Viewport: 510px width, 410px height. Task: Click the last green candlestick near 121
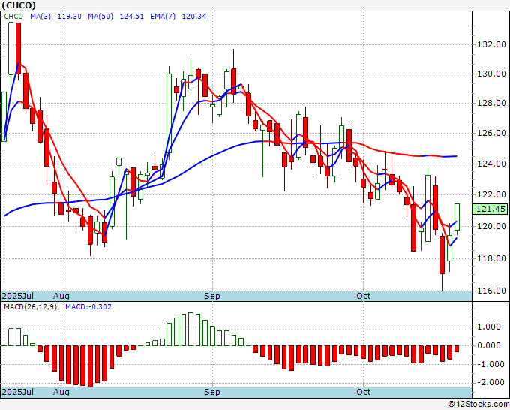457,217
